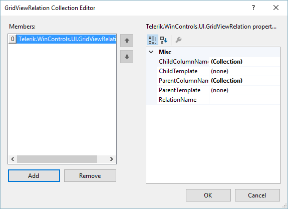The width and height of the screenshot is (288, 209).
Task: Select RelationName property label
Action: click(x=177, y=100)
